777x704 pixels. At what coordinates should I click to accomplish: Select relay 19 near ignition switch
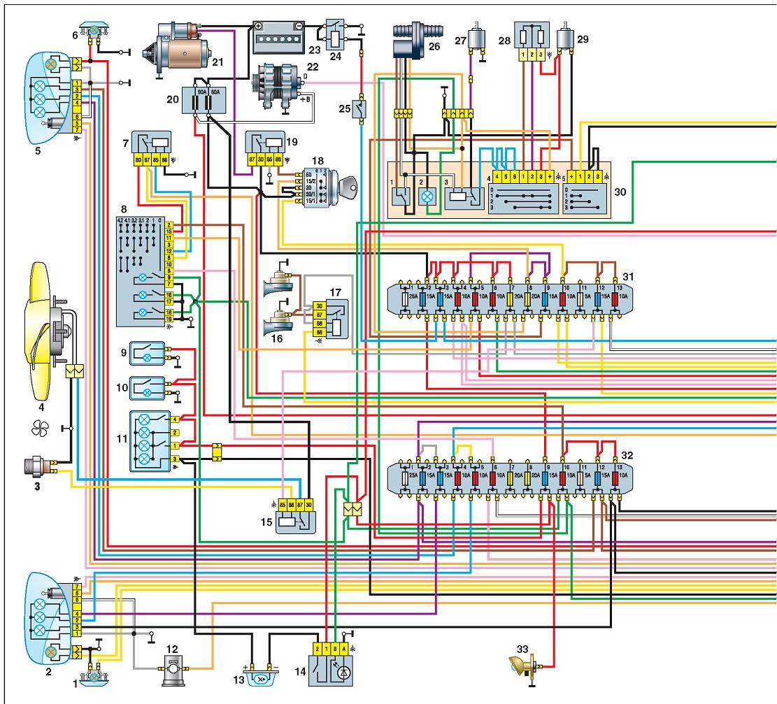click(x=265, y=148)
